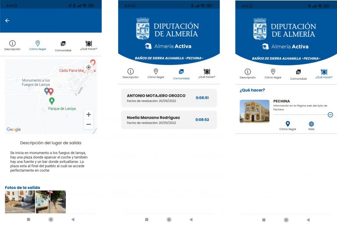The height and width of the screenshot is (226, 337).
Task: Open Noelia Manzano Rodríguez's entry
Action: (x=169, y=120)
